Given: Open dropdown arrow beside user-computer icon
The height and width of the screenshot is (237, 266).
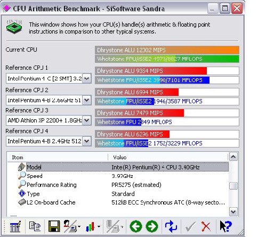Looking at the screenshot, I should [79, 226].
